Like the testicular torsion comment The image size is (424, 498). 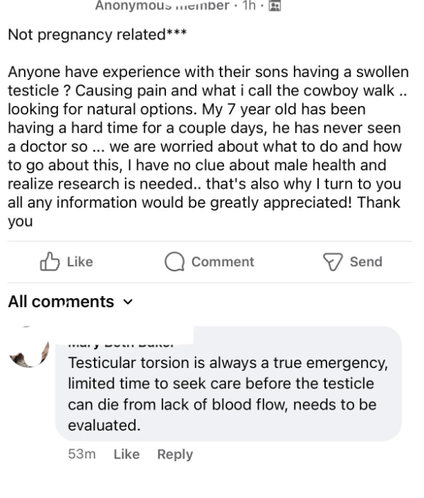click(126, 454)
